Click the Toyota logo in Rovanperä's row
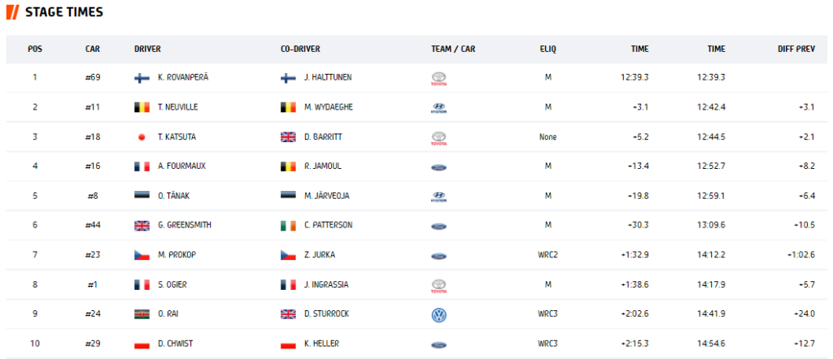The image size is (833, 359). [x=438, y=79]
